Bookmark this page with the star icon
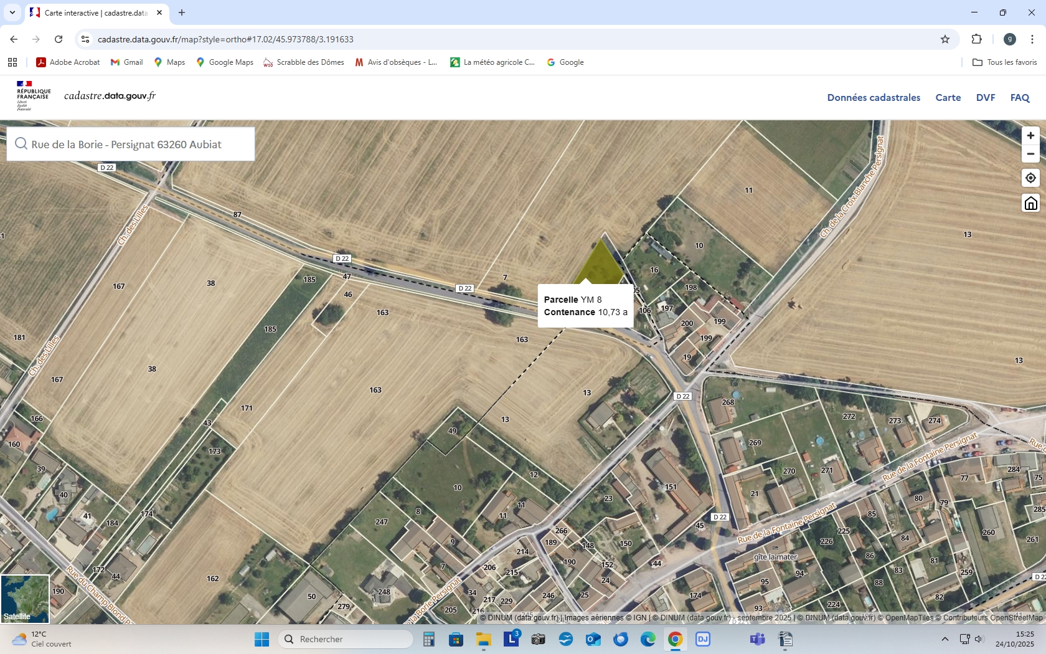 [x=945, y=39]
